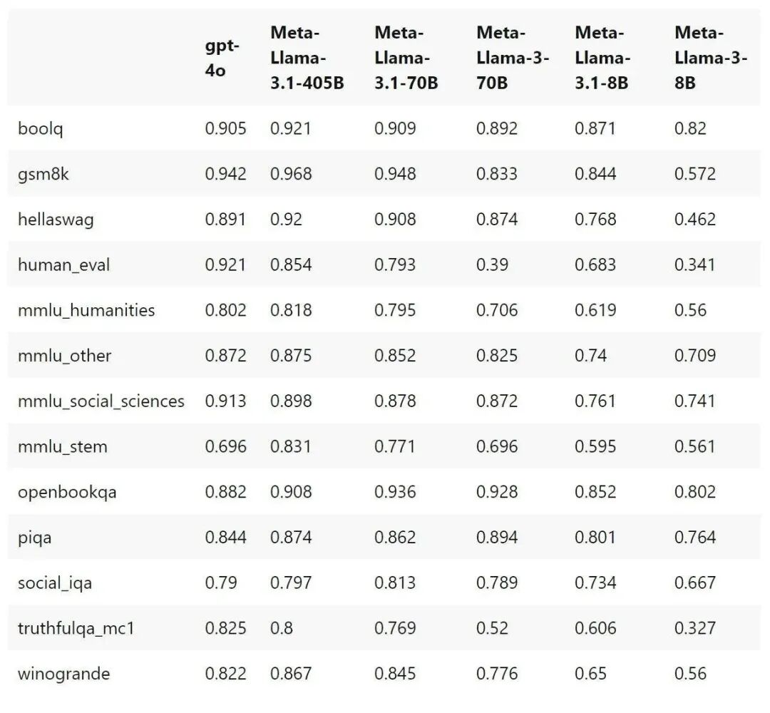
Task: Select the mmlu_social_sciences row label
Action: point(101,401)
